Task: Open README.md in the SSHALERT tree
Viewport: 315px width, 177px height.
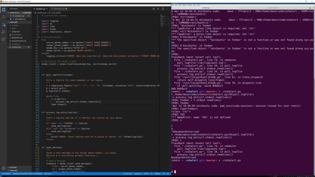Action: [x=19, y=38]
